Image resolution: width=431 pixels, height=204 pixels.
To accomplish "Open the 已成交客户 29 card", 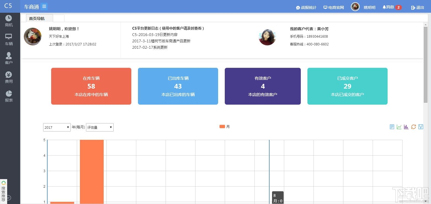I will pyautogui.click(x=348, y=86).
